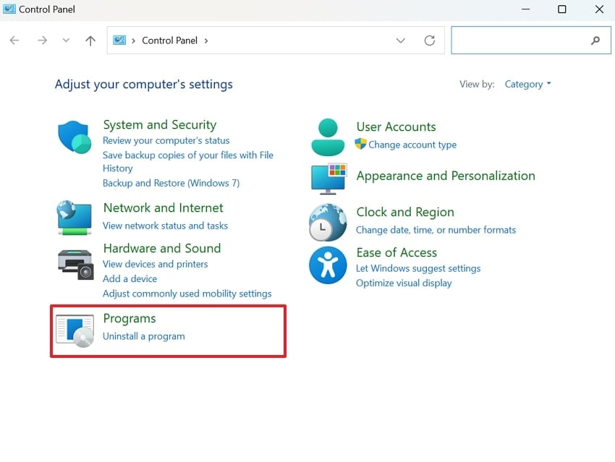Click Let Windows suggest settings

(418, 268)
